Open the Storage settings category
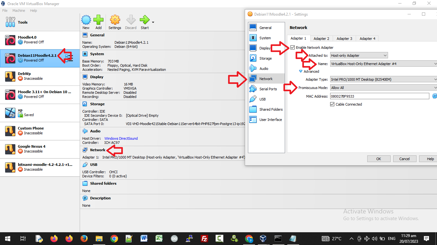The image size is (437, 245). point(266,58)
